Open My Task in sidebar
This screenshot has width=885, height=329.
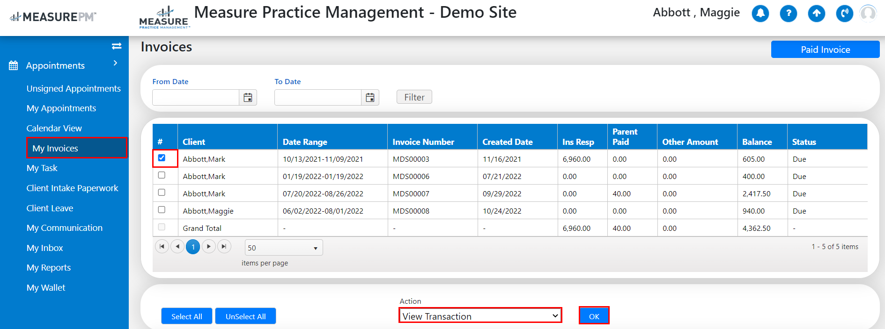click(42, 168)
